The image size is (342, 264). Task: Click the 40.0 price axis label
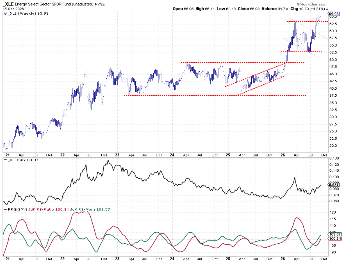tap(333, 88)
